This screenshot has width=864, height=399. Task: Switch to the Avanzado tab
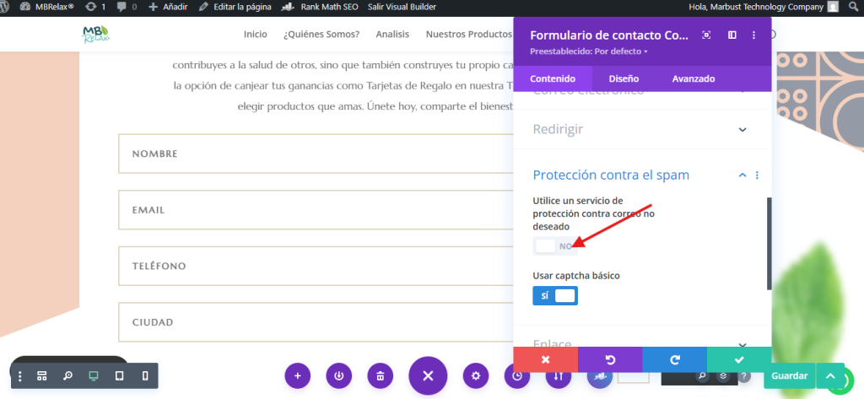point(694,78)
